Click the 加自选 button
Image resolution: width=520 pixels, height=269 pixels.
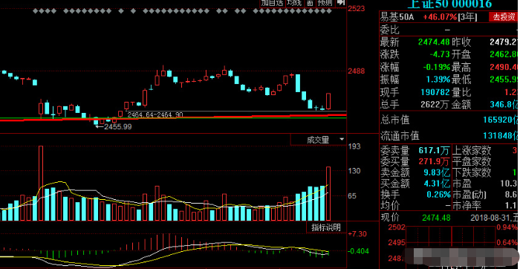[x=273, y=3]
